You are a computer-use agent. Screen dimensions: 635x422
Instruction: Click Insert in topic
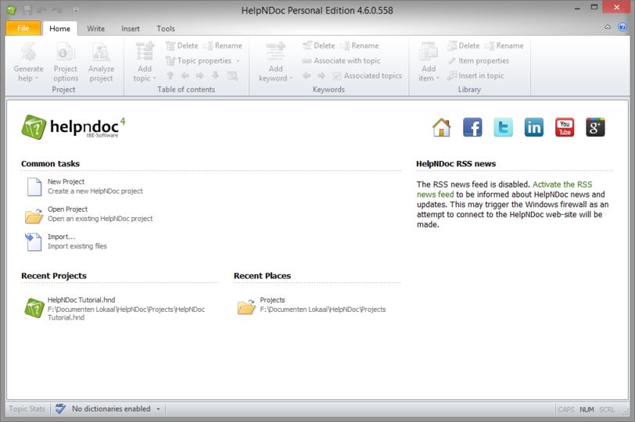click(x=475, y=76)
